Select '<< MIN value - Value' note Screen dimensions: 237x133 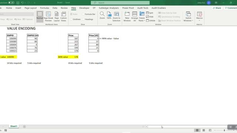[x=109, y=38]
